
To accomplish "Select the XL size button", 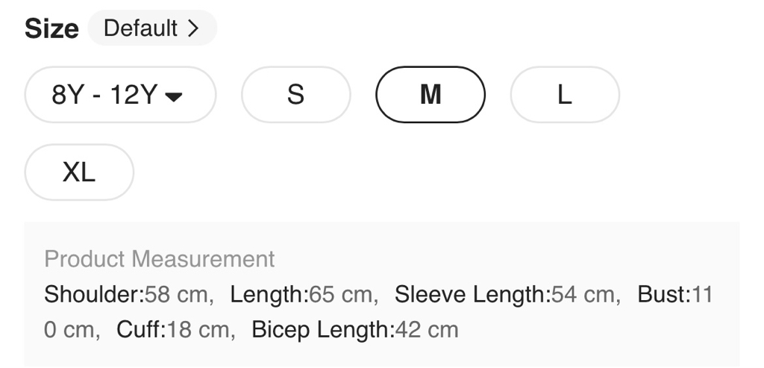I will [x=79, y=172].
